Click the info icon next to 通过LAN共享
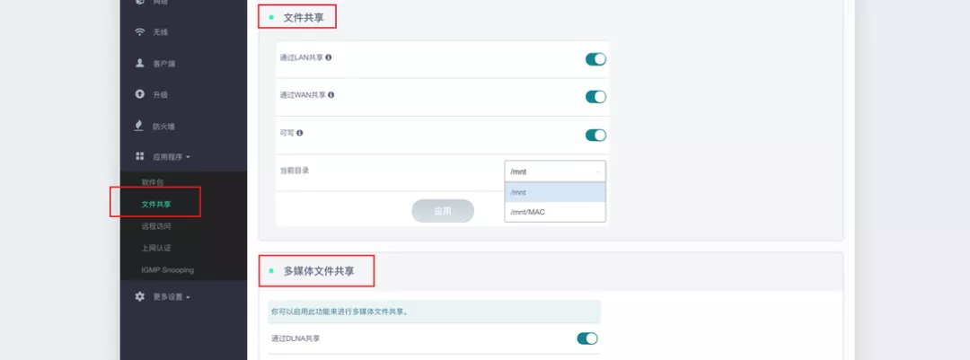Viewport: 970px width, 360px height. 329,57
